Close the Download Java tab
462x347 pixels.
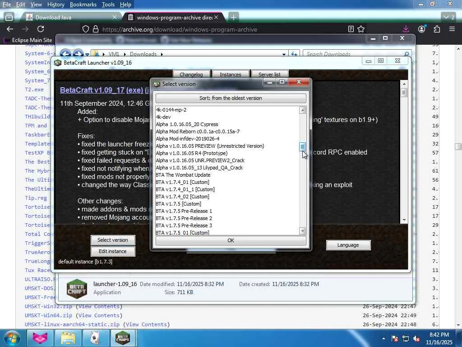[115, 18]
